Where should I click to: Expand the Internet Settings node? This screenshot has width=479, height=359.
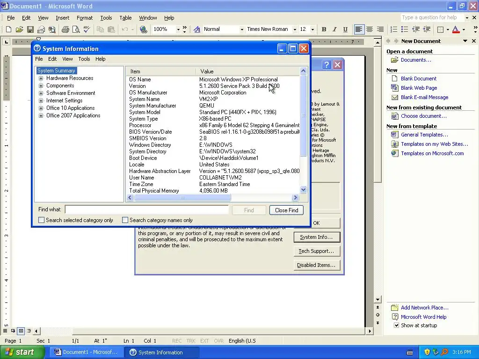coord(41,101)
